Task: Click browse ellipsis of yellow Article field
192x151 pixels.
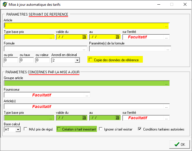Action: (x=167, y=26)
